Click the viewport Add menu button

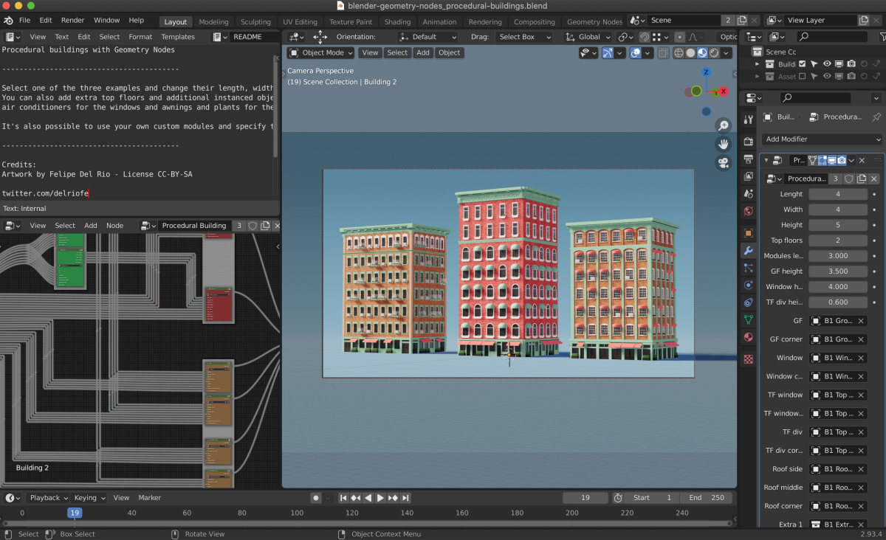423,52
